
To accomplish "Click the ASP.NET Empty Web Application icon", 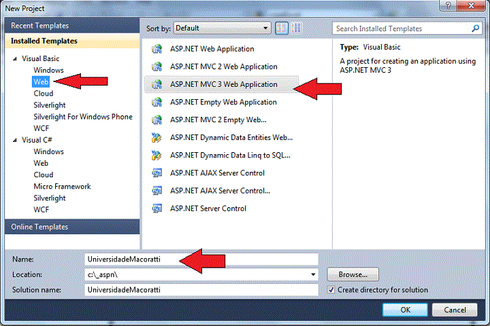I will point(157,103).
